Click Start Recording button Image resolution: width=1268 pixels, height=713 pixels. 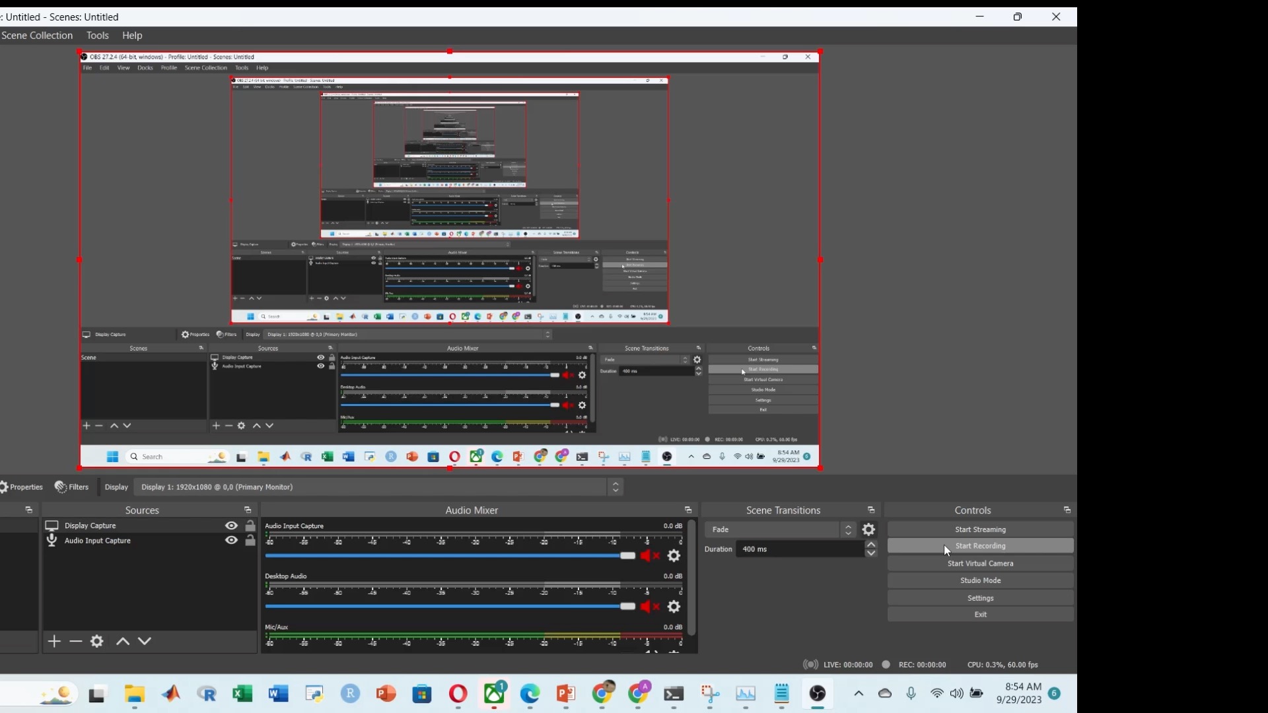[980, 546]
